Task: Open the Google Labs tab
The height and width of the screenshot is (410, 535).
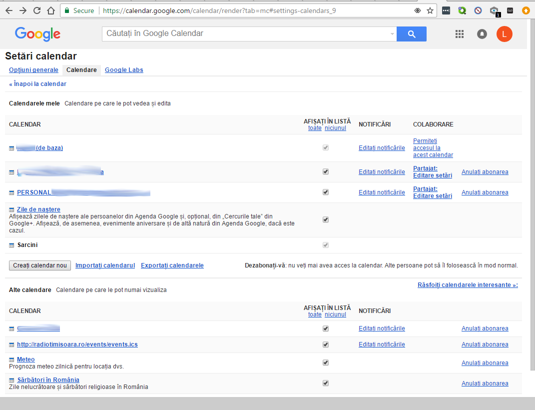Action: pos(124,70)
